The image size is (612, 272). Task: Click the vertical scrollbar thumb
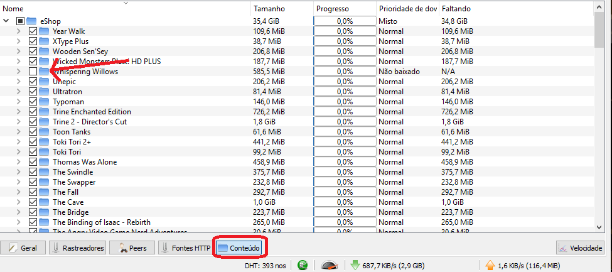599,30
